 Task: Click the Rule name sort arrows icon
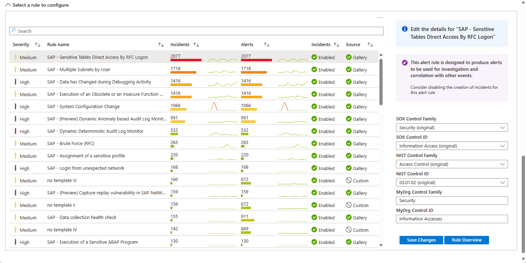(161, 45)
